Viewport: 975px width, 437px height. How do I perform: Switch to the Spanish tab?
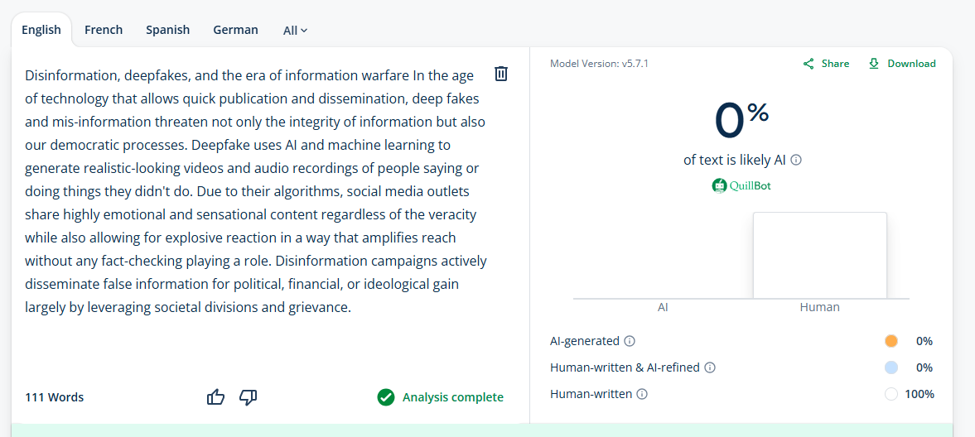[168, 30]
